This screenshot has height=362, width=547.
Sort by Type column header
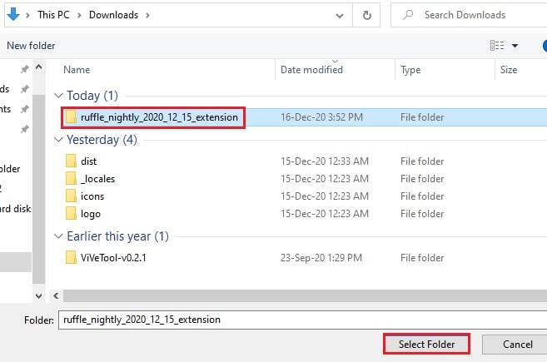(x=410, y=70)
